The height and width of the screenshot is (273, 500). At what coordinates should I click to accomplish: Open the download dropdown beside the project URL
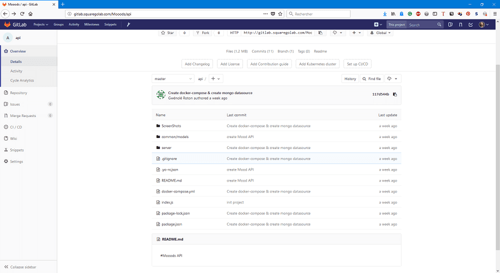tap(337, 33)
